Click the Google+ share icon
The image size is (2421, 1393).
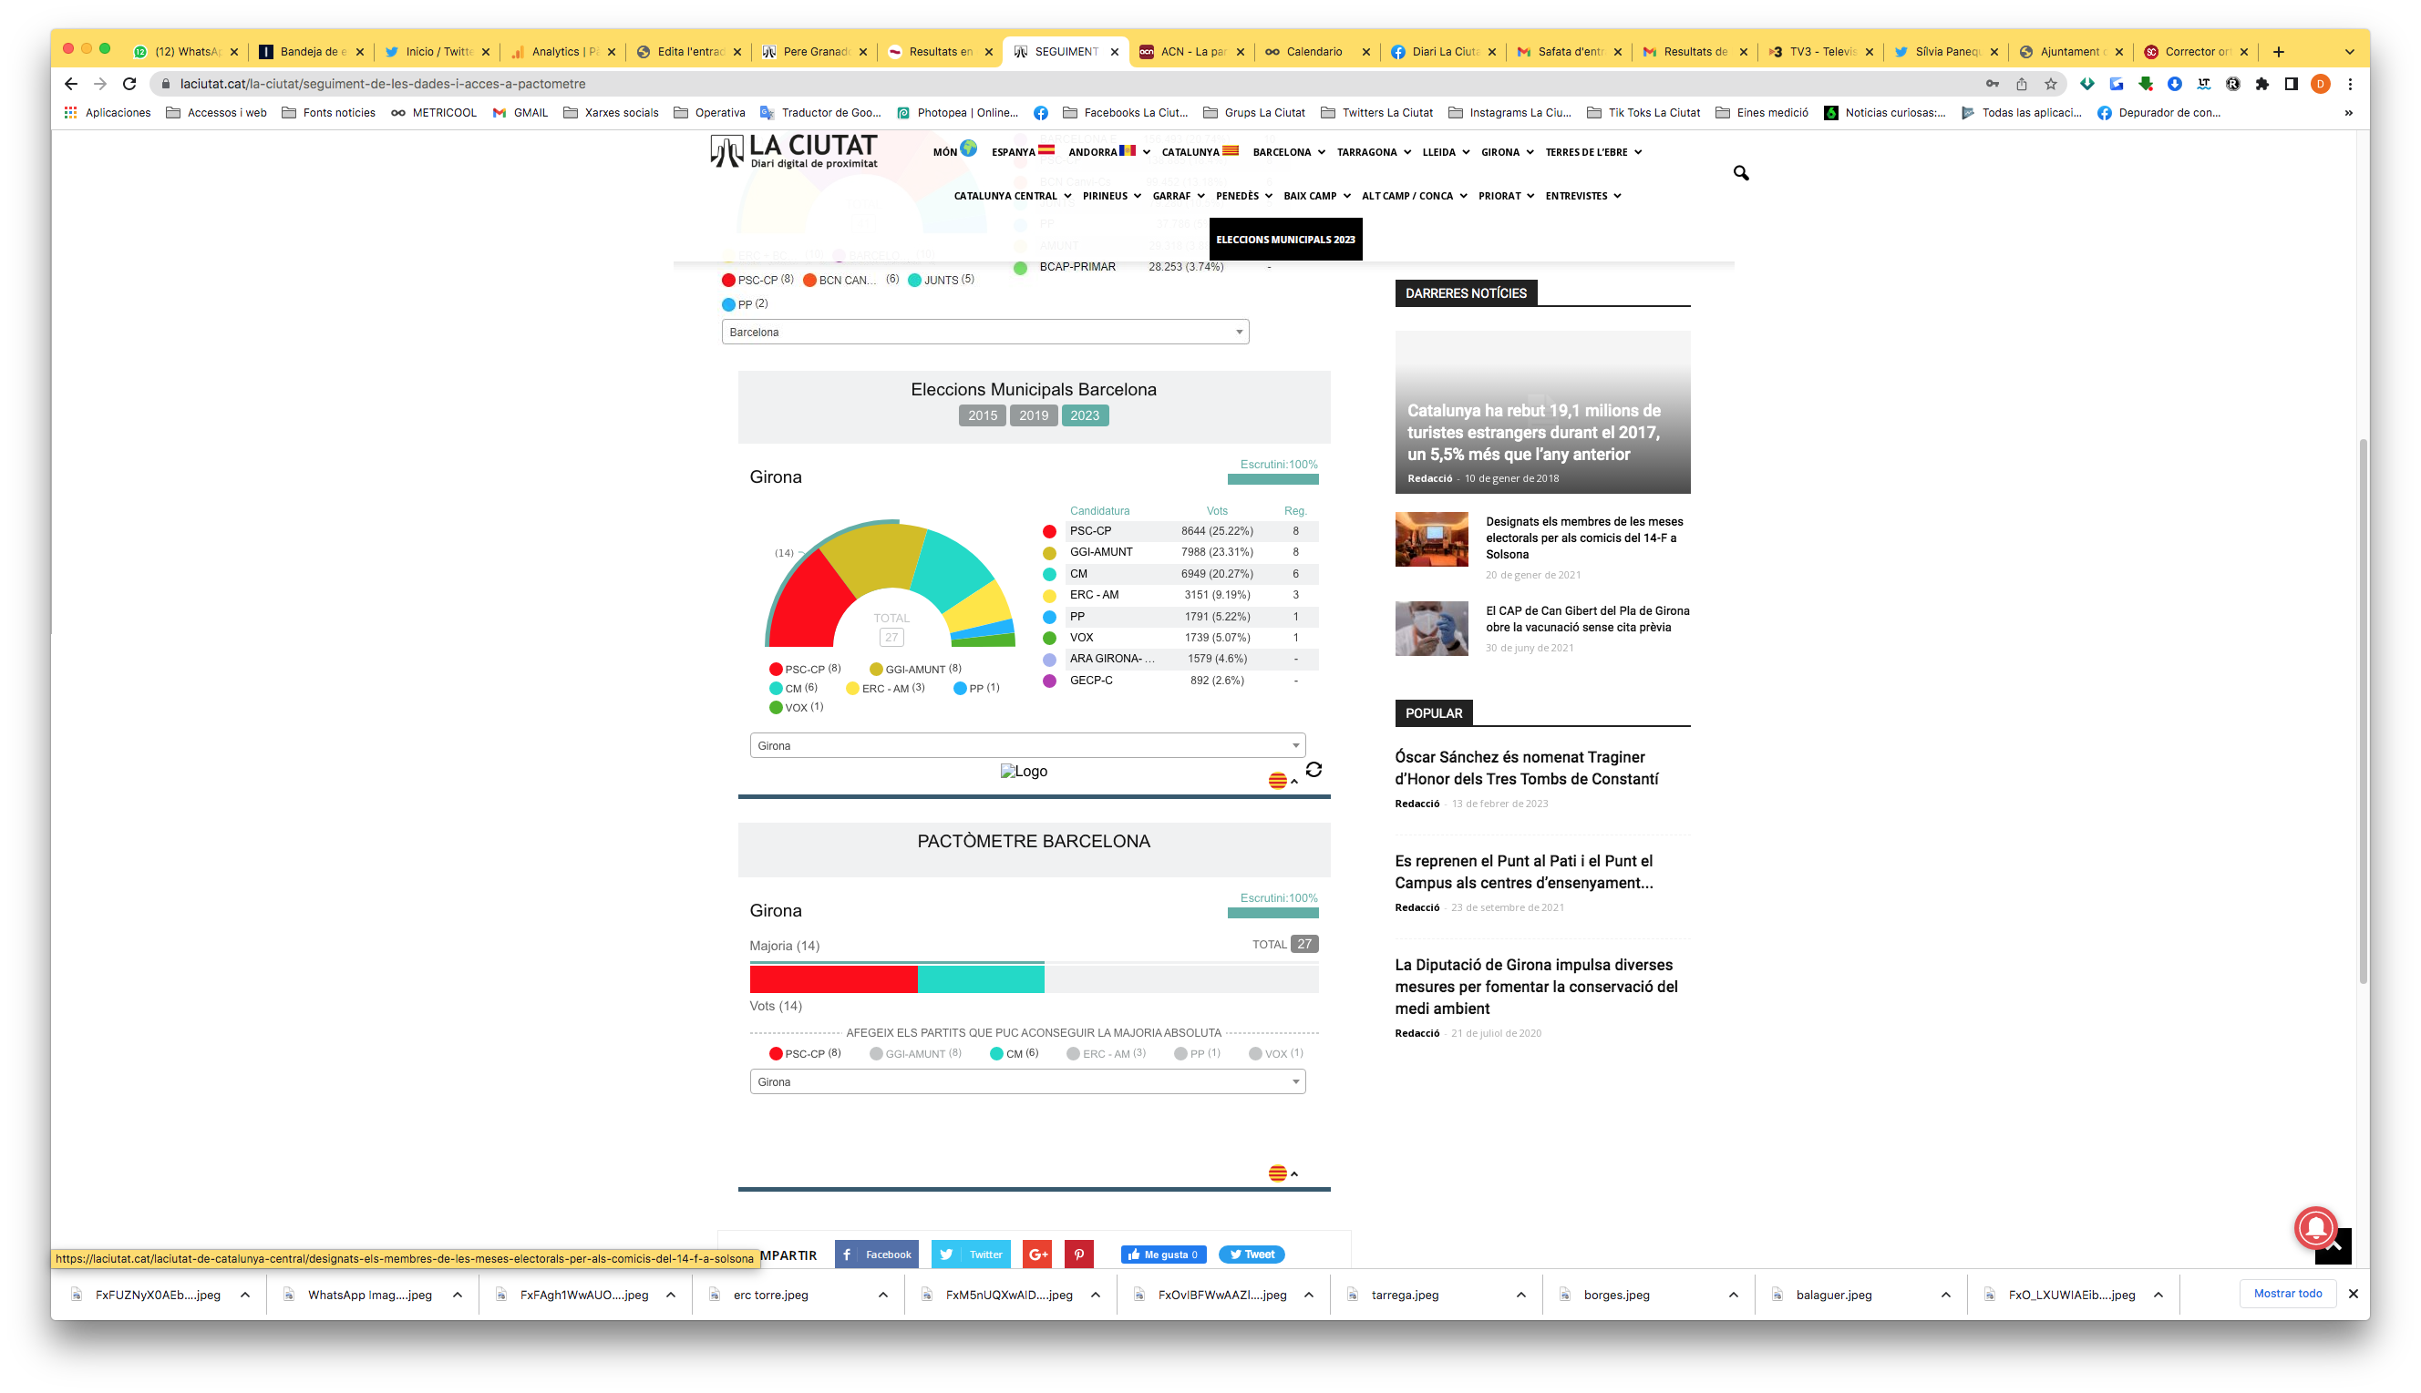1037,1255
